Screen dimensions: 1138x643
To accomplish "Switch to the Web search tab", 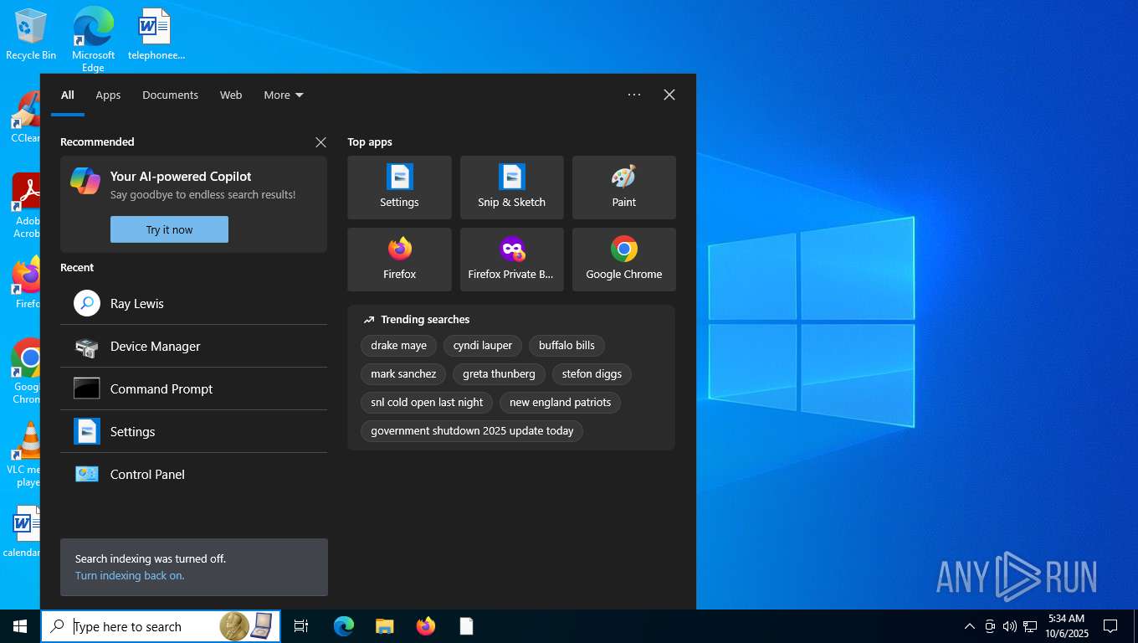I will (231, 95).
